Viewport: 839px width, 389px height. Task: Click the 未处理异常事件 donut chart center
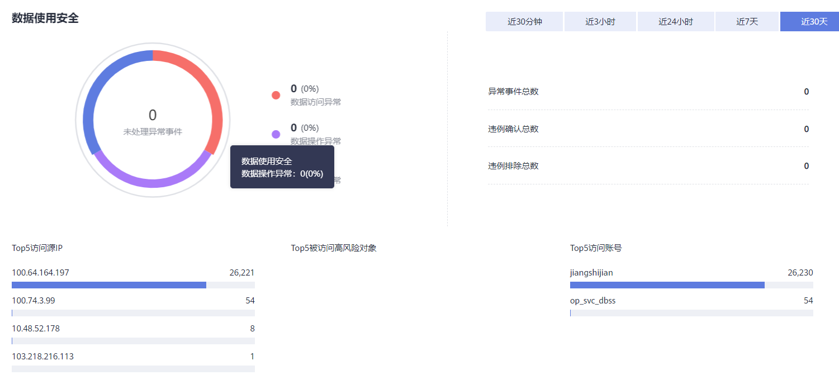tap(152, 118)
